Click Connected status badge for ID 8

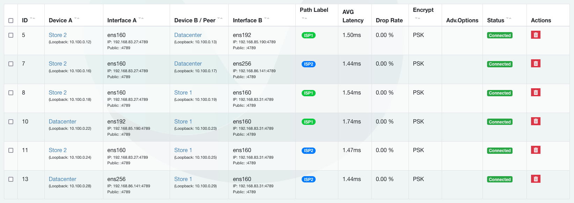pyautogui.click(x=500, y=93)
